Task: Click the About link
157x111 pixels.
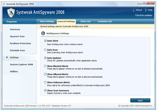Action: tap(139, 10)
